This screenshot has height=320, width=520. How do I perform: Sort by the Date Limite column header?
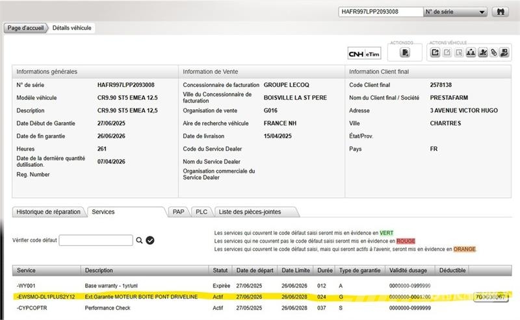[296, 270]
